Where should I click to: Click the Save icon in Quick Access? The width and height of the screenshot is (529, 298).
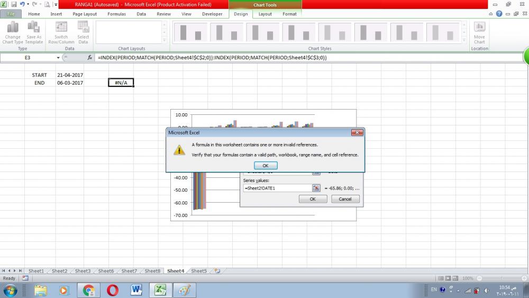[14, 4]
